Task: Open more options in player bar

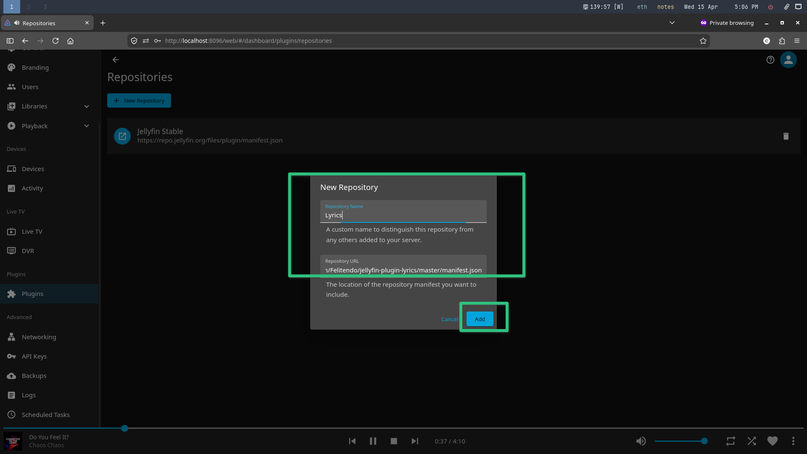Action: pos(793,441)
